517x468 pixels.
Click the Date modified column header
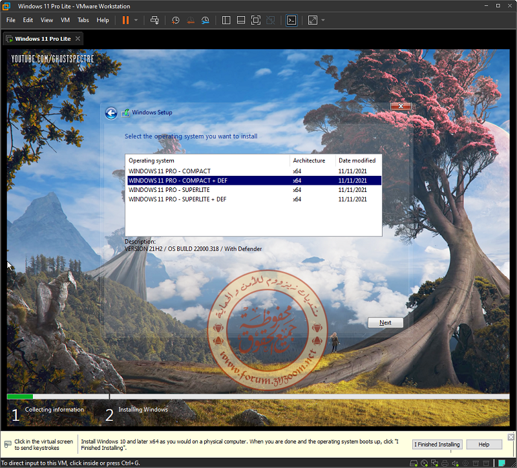point(359,160)
